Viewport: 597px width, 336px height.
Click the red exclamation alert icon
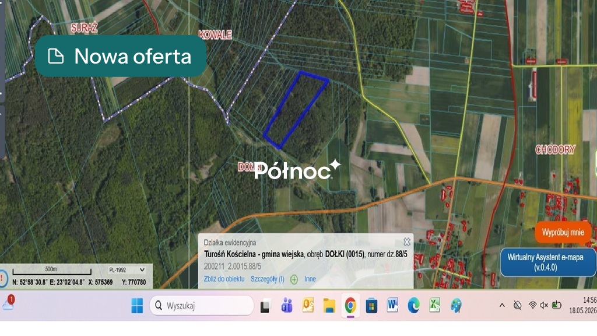point(2,278)
